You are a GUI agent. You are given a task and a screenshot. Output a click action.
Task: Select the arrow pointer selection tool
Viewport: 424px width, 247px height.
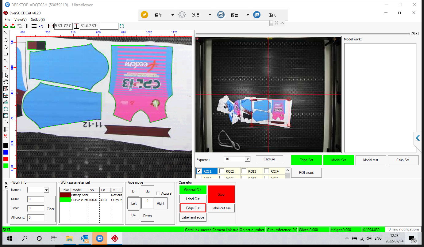6,75
